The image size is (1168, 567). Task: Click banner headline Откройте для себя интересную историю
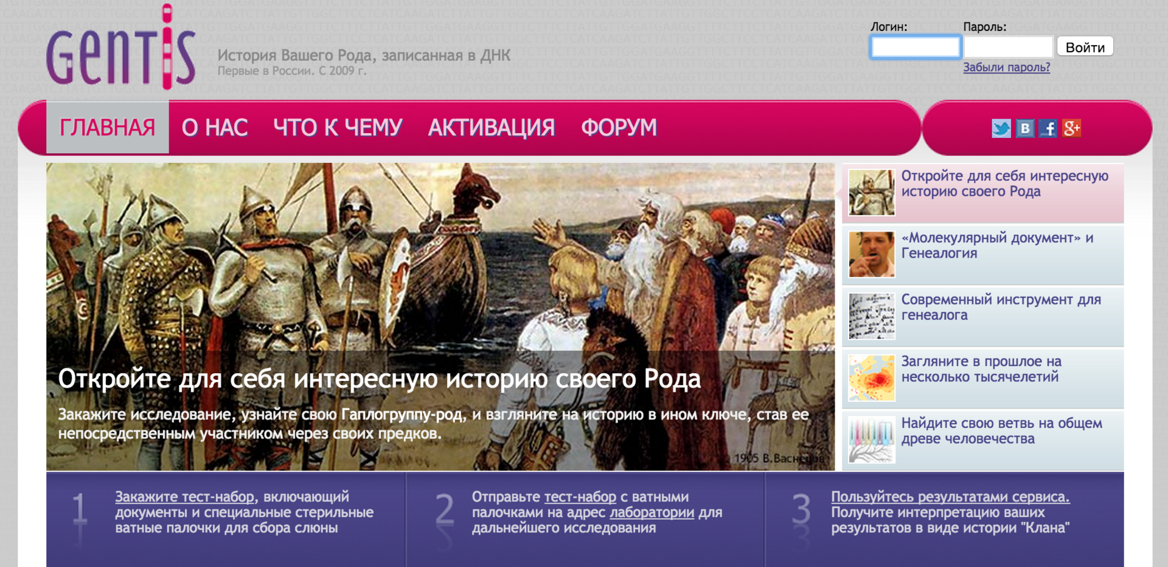click(380, 379)
